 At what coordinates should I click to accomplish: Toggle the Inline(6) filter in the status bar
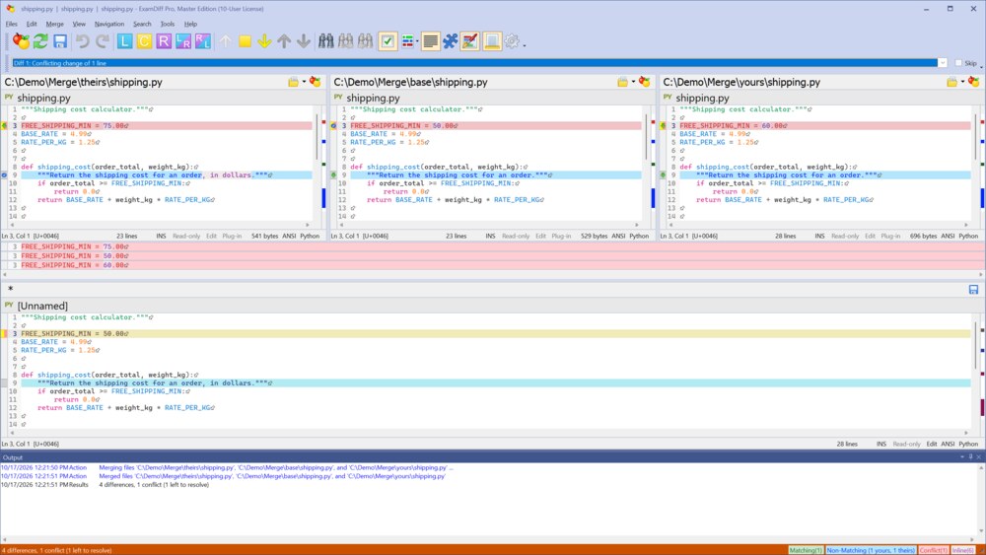(962, 550)
